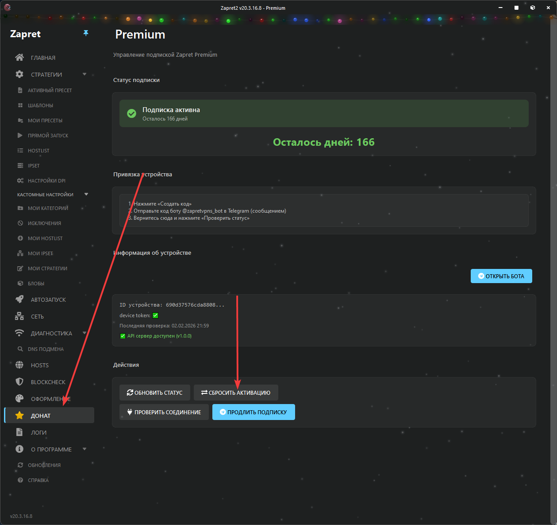Open the ГЛАВНАЯ page
This screenshot has height=525, width=557.
coord(49,58)
